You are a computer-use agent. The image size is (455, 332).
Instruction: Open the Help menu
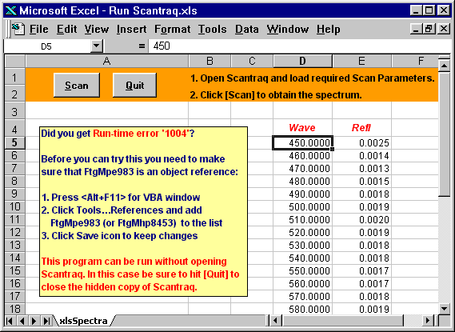(328, 30)
